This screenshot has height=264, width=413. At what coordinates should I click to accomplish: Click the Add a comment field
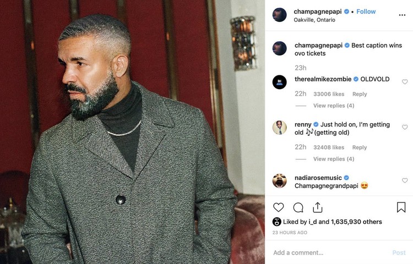point(330,252)
